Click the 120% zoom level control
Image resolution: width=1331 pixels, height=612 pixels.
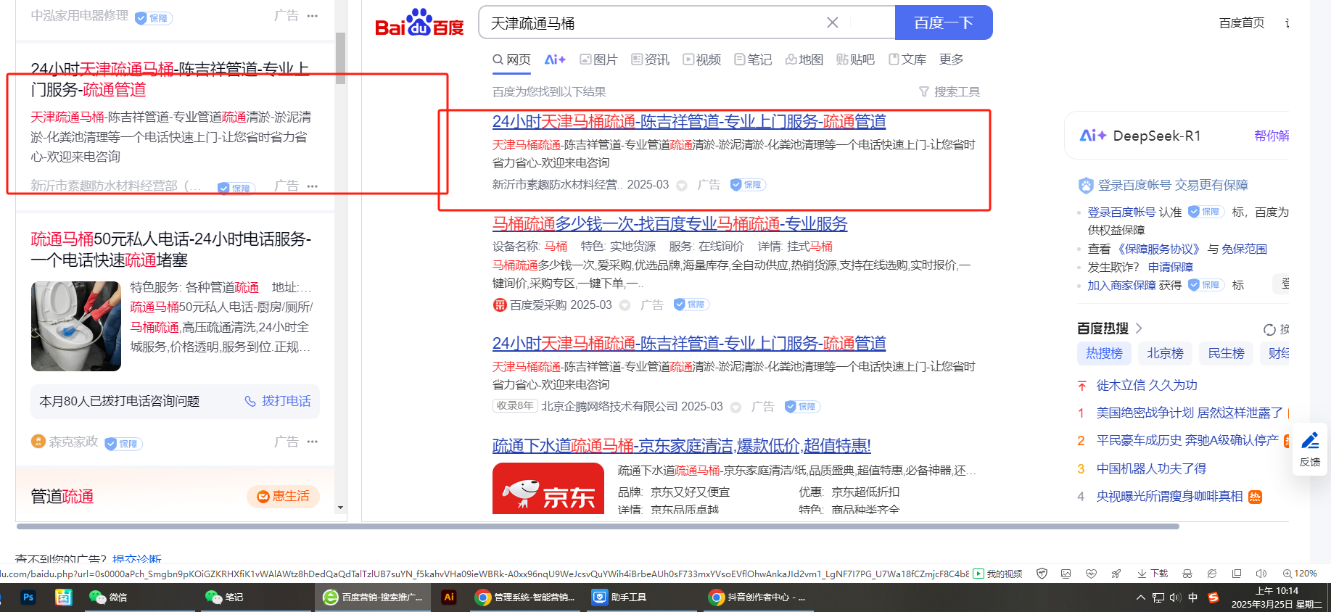pos(1300,574)
